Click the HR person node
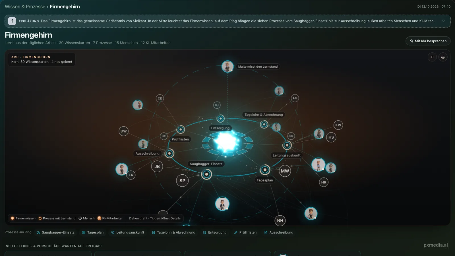Viewport: 455px width, 256px height. click(x=324, y=182)
